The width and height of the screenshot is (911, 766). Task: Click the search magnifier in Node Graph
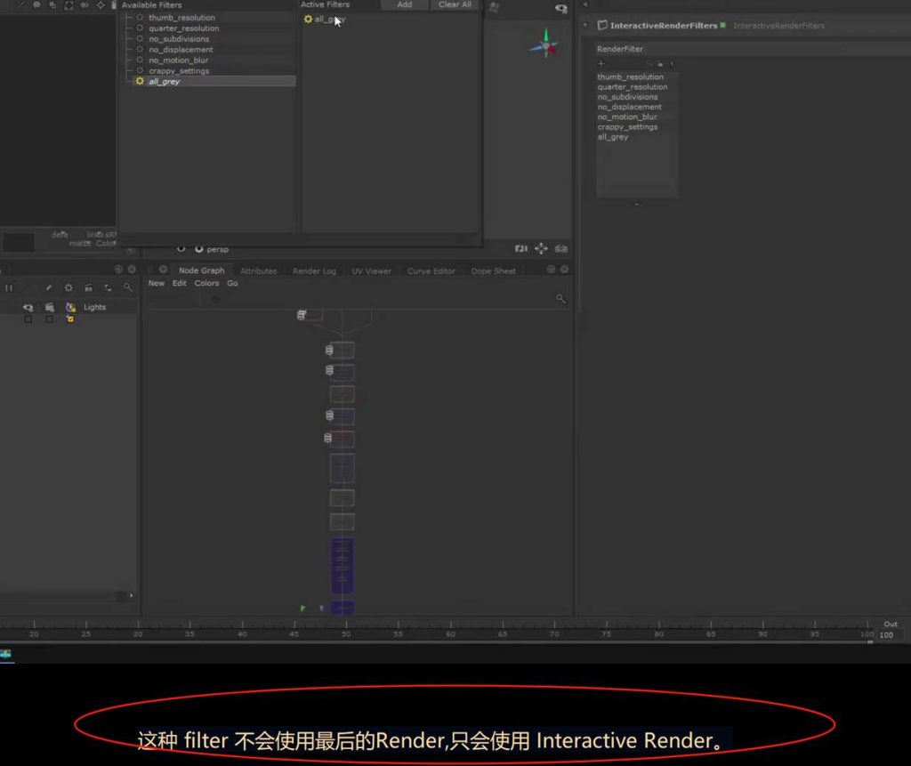pyautogui.click(x=560, y=299)
